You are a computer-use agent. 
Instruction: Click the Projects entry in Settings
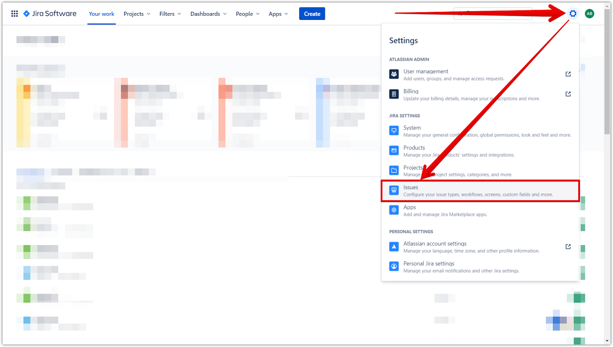[480, 170]
